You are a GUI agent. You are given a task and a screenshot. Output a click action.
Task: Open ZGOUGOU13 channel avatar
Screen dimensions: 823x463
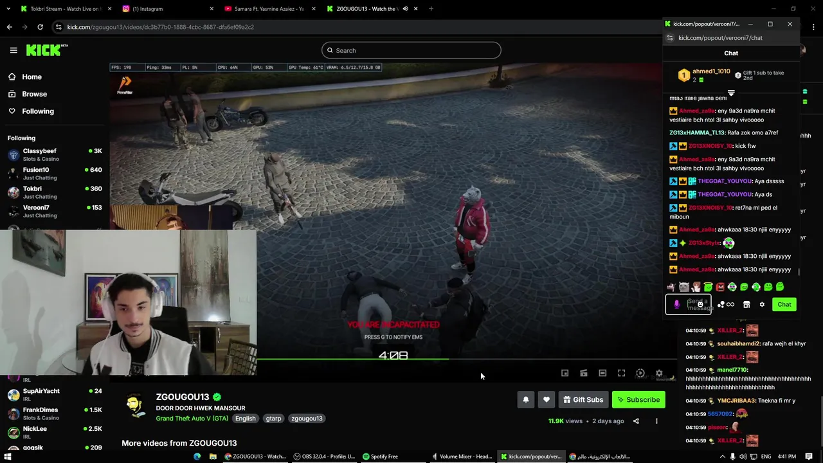pyautogui.click(x=134, y=405)
